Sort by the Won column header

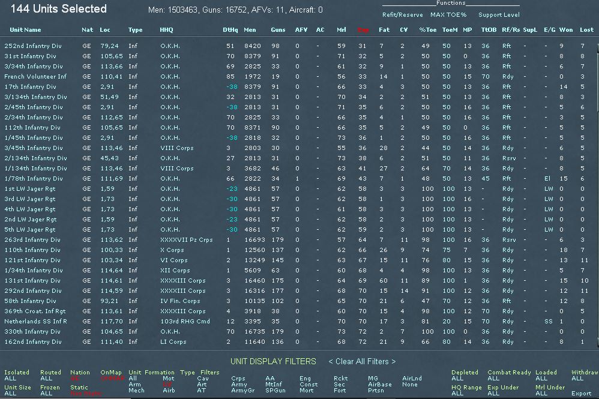566,30
